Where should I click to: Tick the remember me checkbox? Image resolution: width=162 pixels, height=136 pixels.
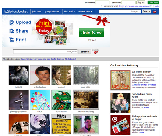tap(102, 6)
